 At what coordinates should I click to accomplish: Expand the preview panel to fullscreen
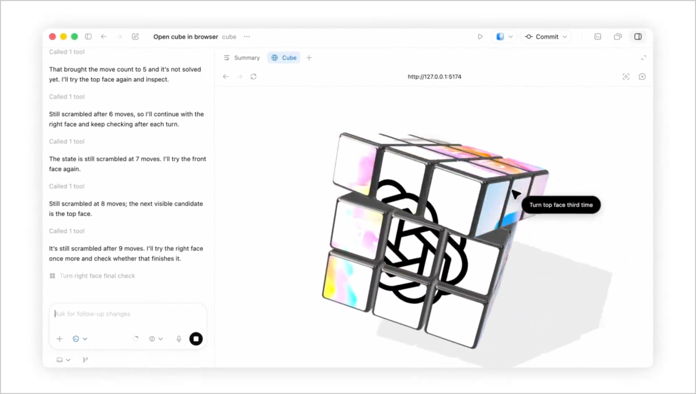[644, 58]
